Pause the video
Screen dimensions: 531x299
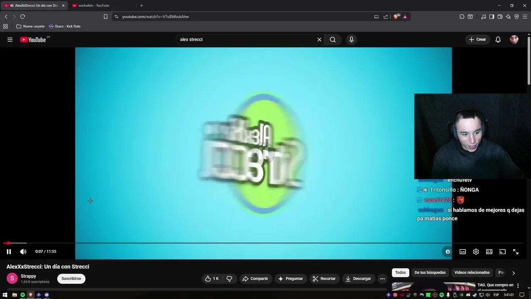tap(9, 251)
